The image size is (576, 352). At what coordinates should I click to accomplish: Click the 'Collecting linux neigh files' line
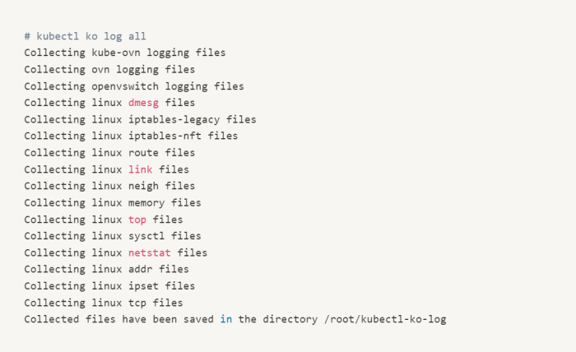click(109, 186)
